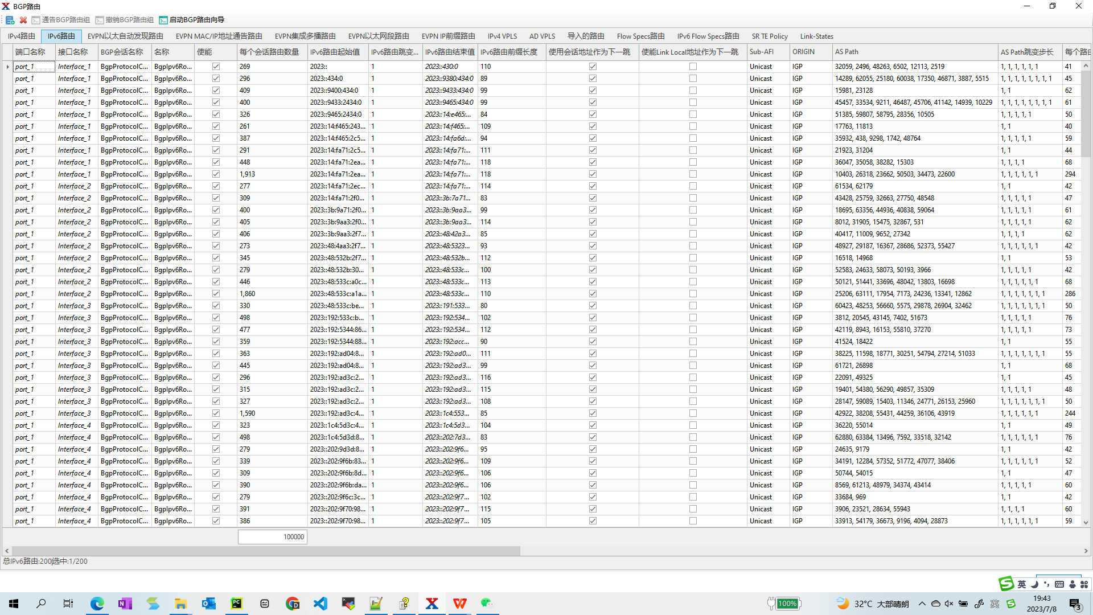Open the Flow Specs路由 tab

(640, 36)
